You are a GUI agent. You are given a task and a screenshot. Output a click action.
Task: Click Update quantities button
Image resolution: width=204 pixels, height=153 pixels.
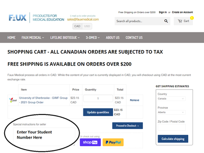98,112
